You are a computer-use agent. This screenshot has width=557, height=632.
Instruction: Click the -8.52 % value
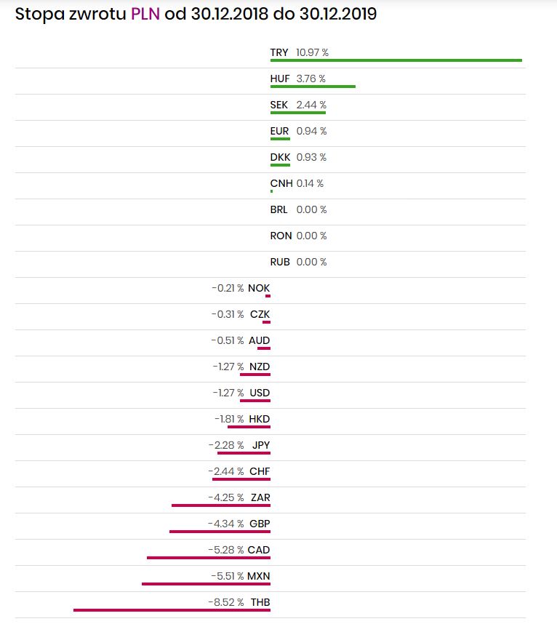(x=226, y=602)
